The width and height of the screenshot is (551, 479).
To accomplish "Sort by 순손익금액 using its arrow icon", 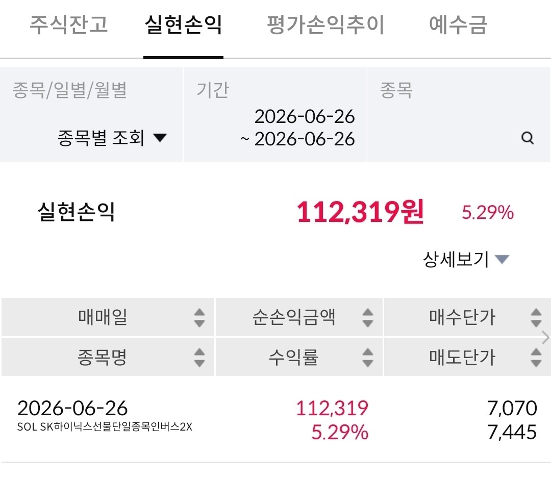I will pos(367,318).
